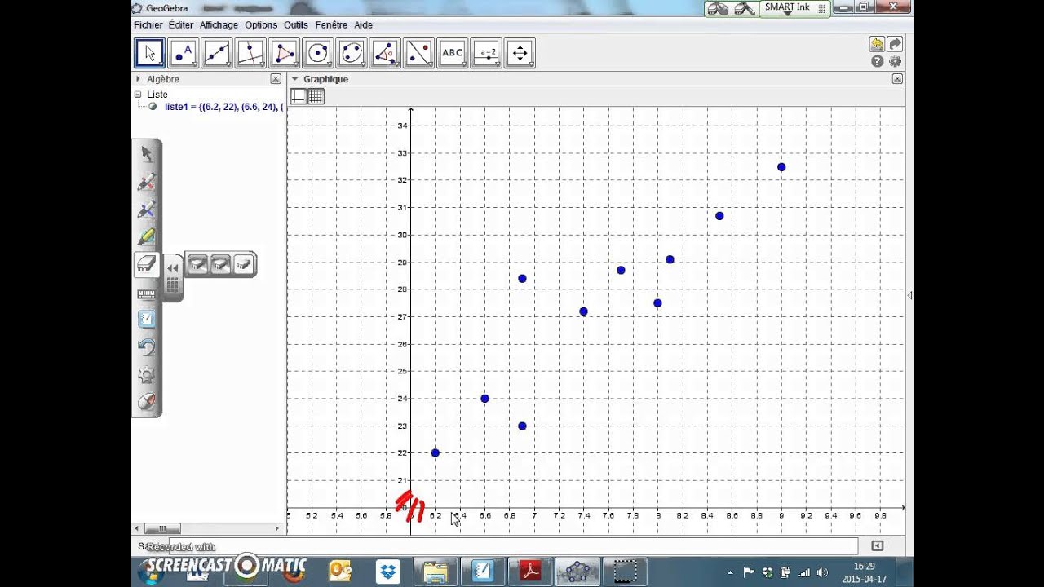The width and height of the screenshot is (1044, 587).
Task: Open the Options menu
Action: click(x=261, y=25)
